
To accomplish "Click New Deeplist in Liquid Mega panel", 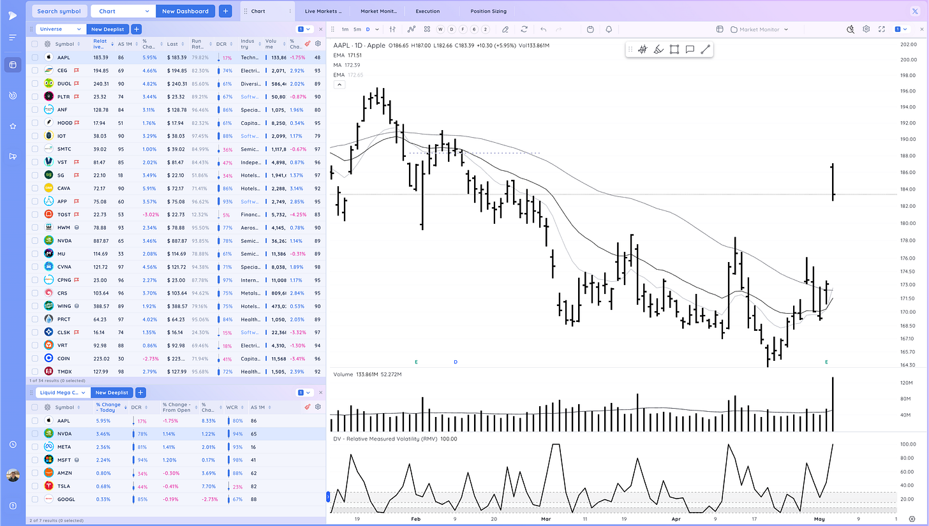I will (x=112, y=392).
